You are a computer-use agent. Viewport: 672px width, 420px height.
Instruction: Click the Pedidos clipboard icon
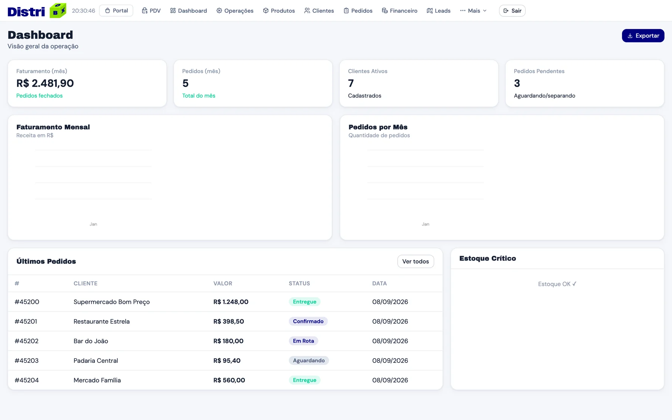point(346,10)
